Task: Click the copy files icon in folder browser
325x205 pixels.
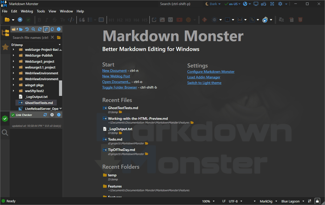Action: click(52, 29)
